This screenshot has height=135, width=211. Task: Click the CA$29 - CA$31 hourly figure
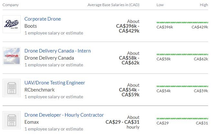(122, 122)
